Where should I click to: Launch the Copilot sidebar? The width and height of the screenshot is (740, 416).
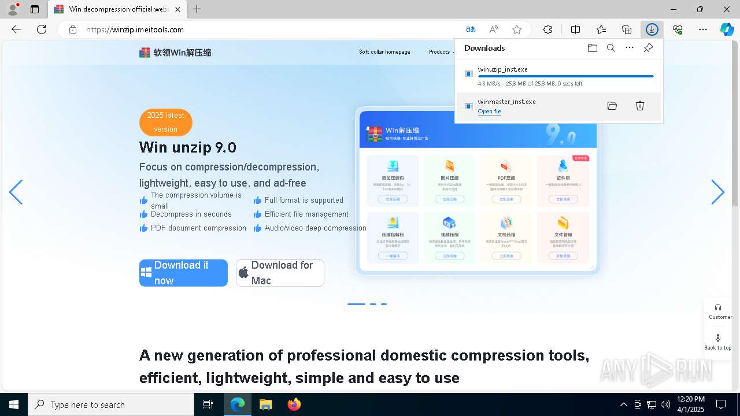pyautogui.click(x=727, y=29)
